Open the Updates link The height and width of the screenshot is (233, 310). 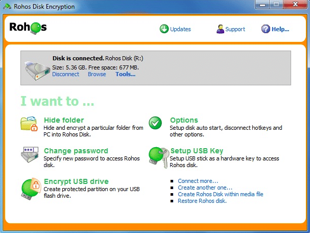click(180, 29)
